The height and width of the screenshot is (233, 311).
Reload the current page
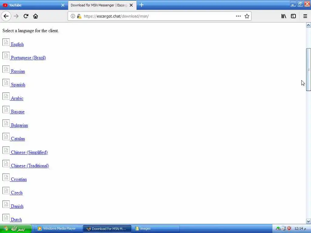(x=26, y=16)
